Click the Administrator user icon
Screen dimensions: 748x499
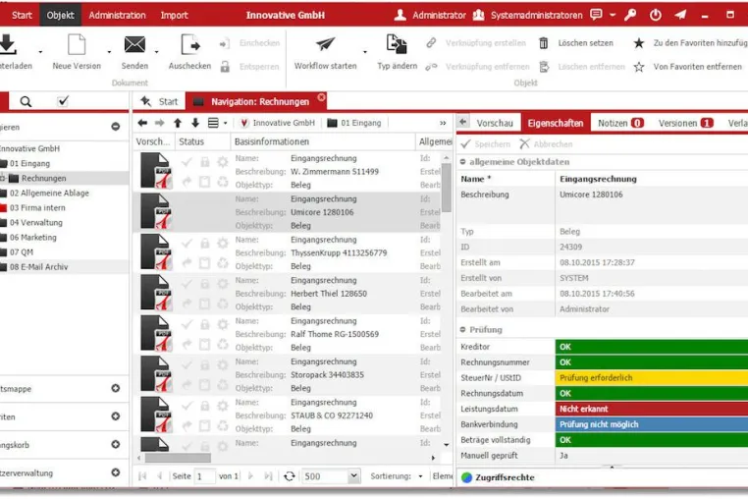click(401, 15)
